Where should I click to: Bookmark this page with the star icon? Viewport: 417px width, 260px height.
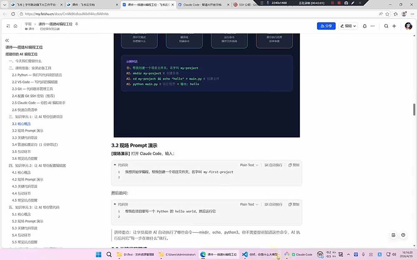pyautogui.click(x=387, y=14)
